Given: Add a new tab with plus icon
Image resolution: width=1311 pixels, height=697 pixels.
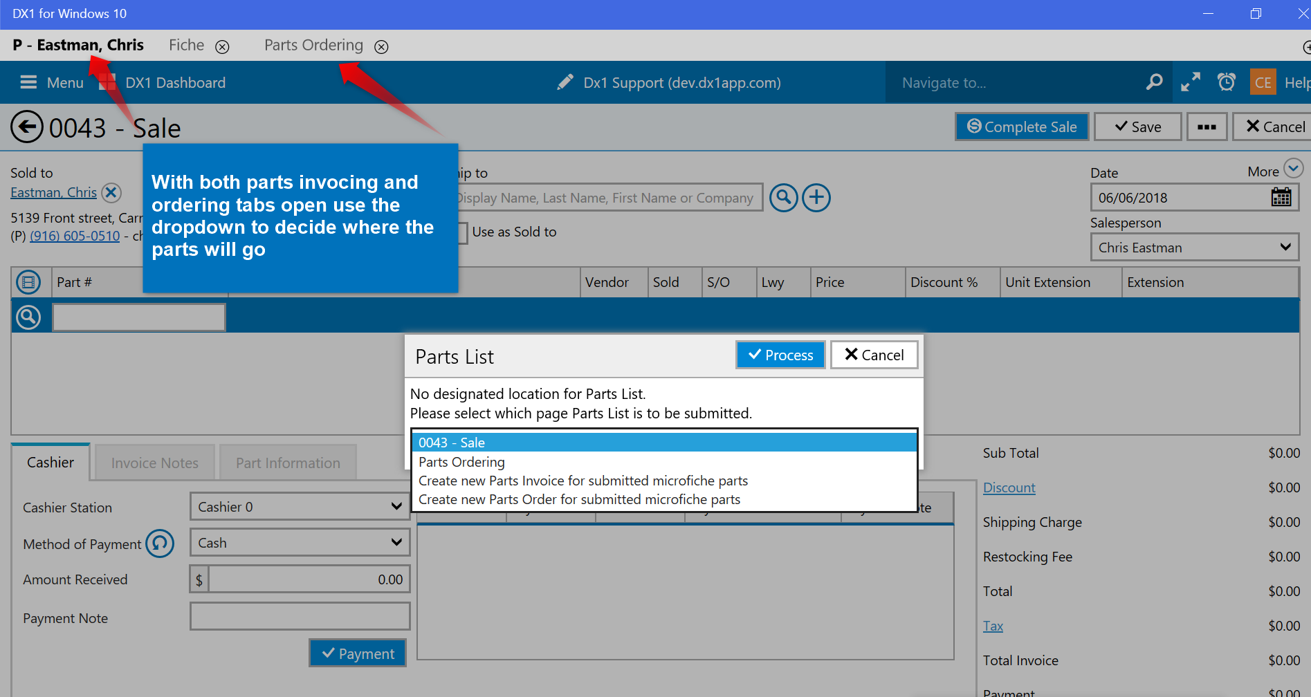Looking at the screenshot, I should point(1306,47).
